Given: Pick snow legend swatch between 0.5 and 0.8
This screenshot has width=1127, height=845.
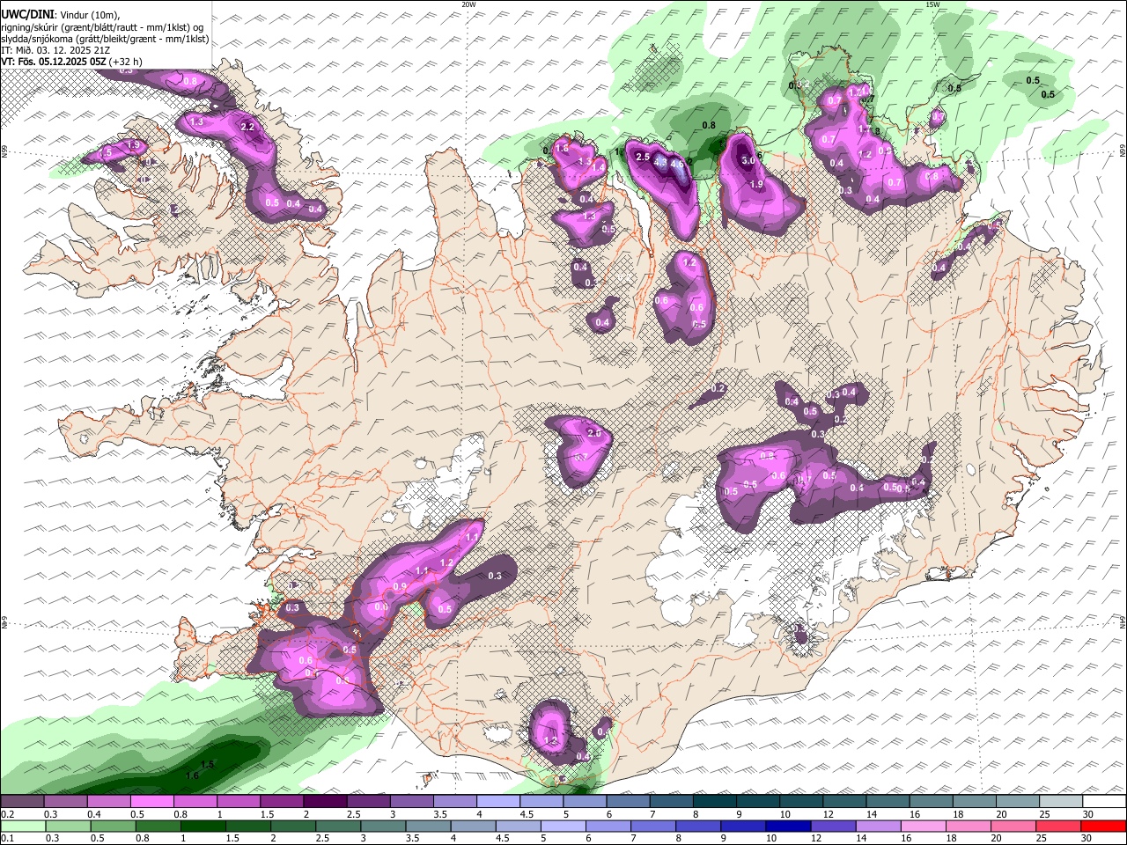Looking at the screenshot, I should coord(151,801).
